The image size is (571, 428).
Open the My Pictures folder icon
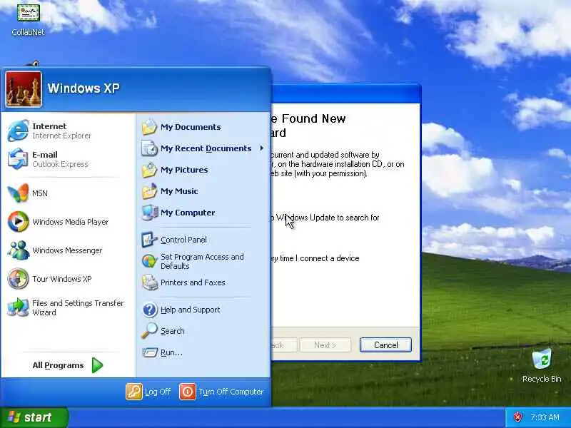tap(149, 170)
